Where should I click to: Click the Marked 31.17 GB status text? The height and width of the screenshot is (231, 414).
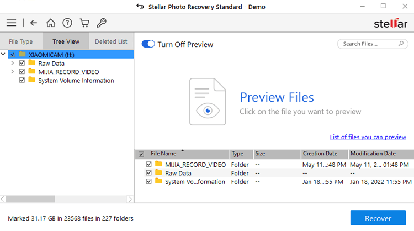[71, 218]
